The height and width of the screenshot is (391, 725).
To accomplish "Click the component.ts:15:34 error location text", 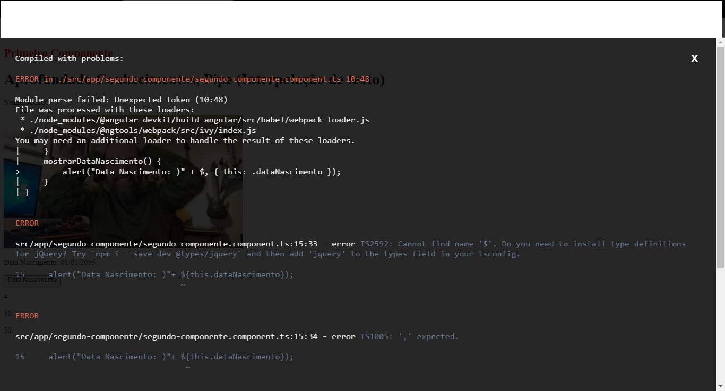I will (x=166, y=336).
